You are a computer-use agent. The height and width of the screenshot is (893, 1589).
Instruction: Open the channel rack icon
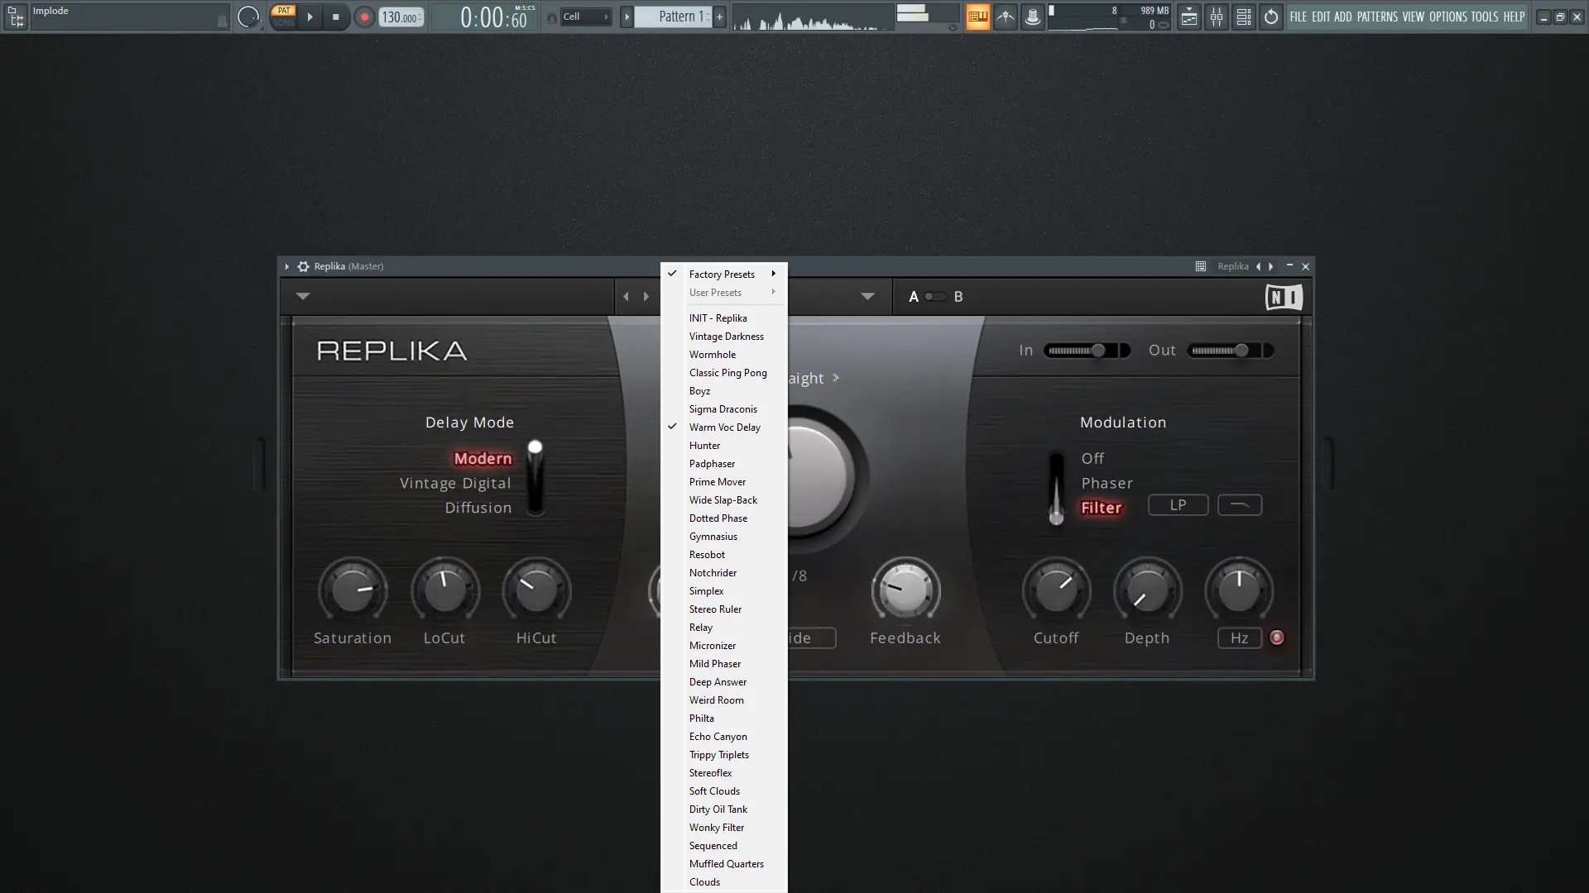(x=1243, y=17)
